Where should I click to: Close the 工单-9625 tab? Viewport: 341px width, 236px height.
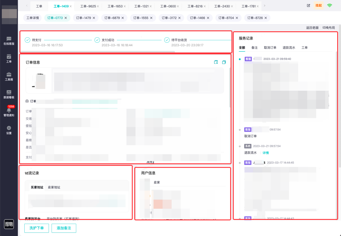click(x=98, y=6)
